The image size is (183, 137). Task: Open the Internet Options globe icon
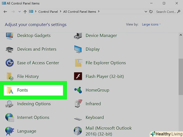coord(10,117)
